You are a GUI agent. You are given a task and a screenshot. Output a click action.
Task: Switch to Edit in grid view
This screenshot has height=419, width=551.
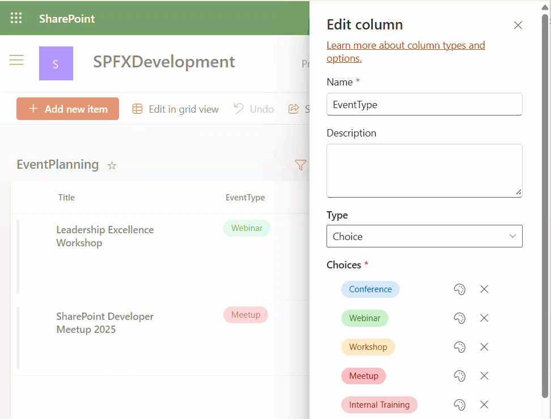[175, 109]
